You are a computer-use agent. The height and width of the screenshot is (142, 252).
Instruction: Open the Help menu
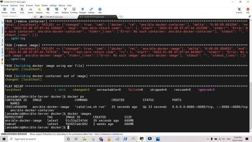[69, 6]
